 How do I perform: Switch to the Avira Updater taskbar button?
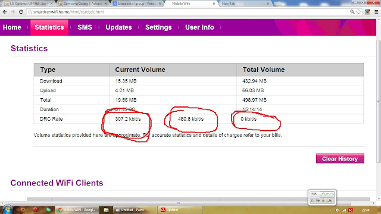click(x=180, y=210)
